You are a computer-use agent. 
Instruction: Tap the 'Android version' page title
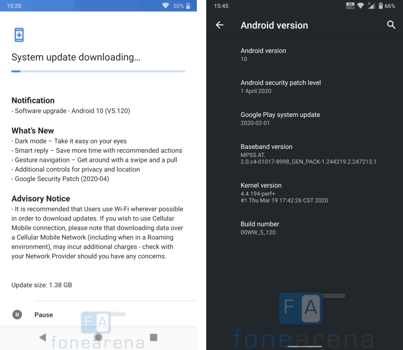point(274,25)
